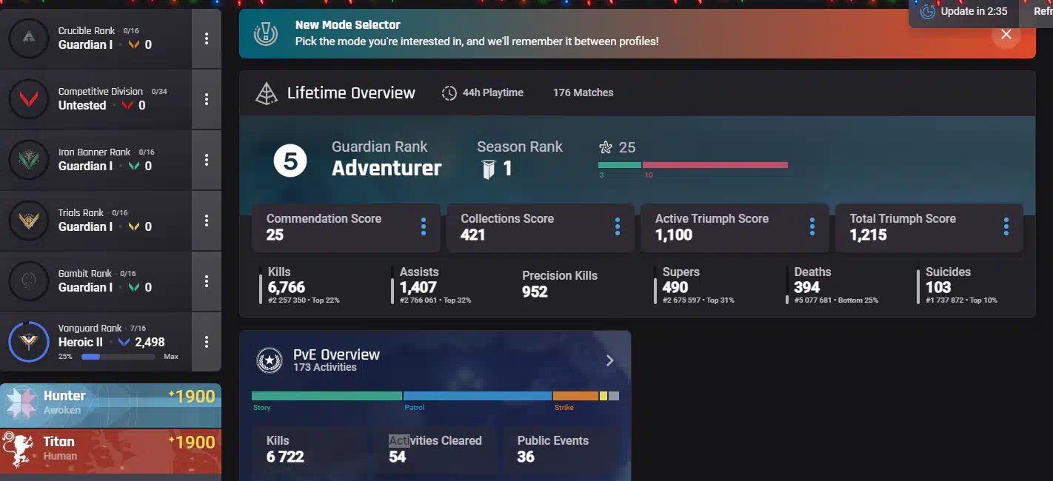This screenshot has width=1053, height=481.
Task: Click the Story segment of activity bar
Action: pyautogui.click(x=327, y=396)
